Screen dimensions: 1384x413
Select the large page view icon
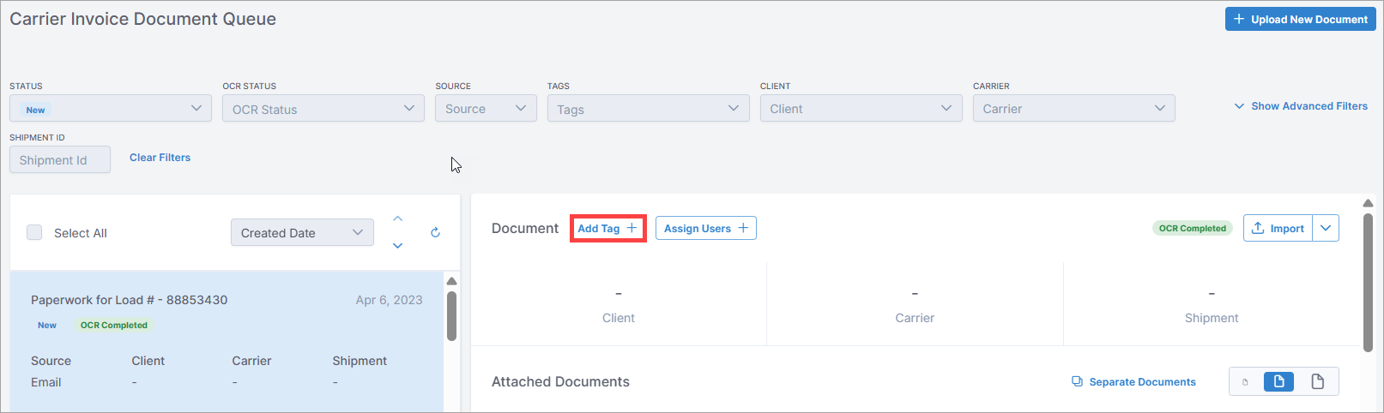tap(1318, 382)
